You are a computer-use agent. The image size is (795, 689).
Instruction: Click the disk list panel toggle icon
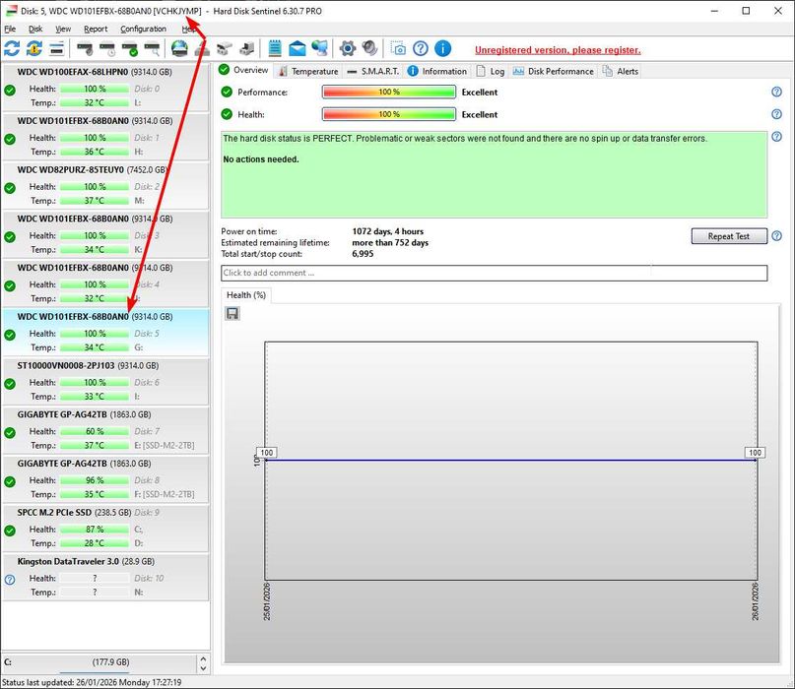tap(57, 48)
